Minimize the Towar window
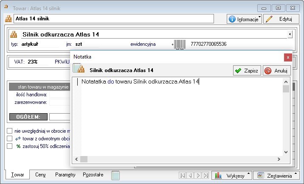The height and width of the screenshot is (184, 304). (264, 8)
